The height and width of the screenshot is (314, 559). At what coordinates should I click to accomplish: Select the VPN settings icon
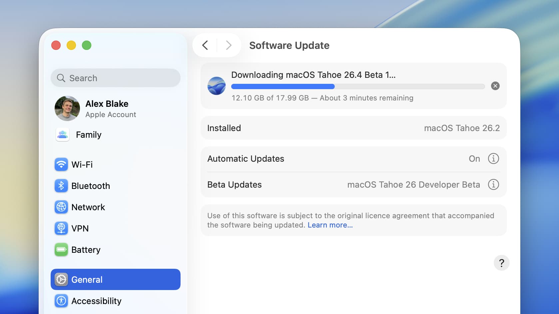click(x=61, y=228)
